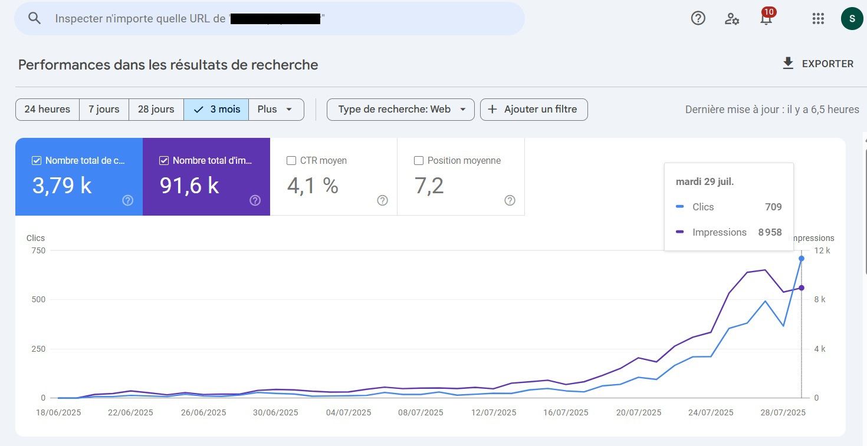Click the 29 juil. clicks data point

tap(801, 259)
